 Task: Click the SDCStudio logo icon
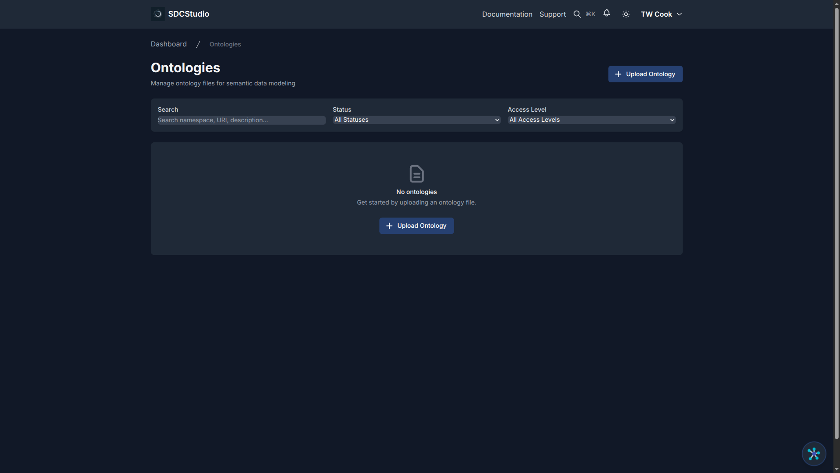157,14
